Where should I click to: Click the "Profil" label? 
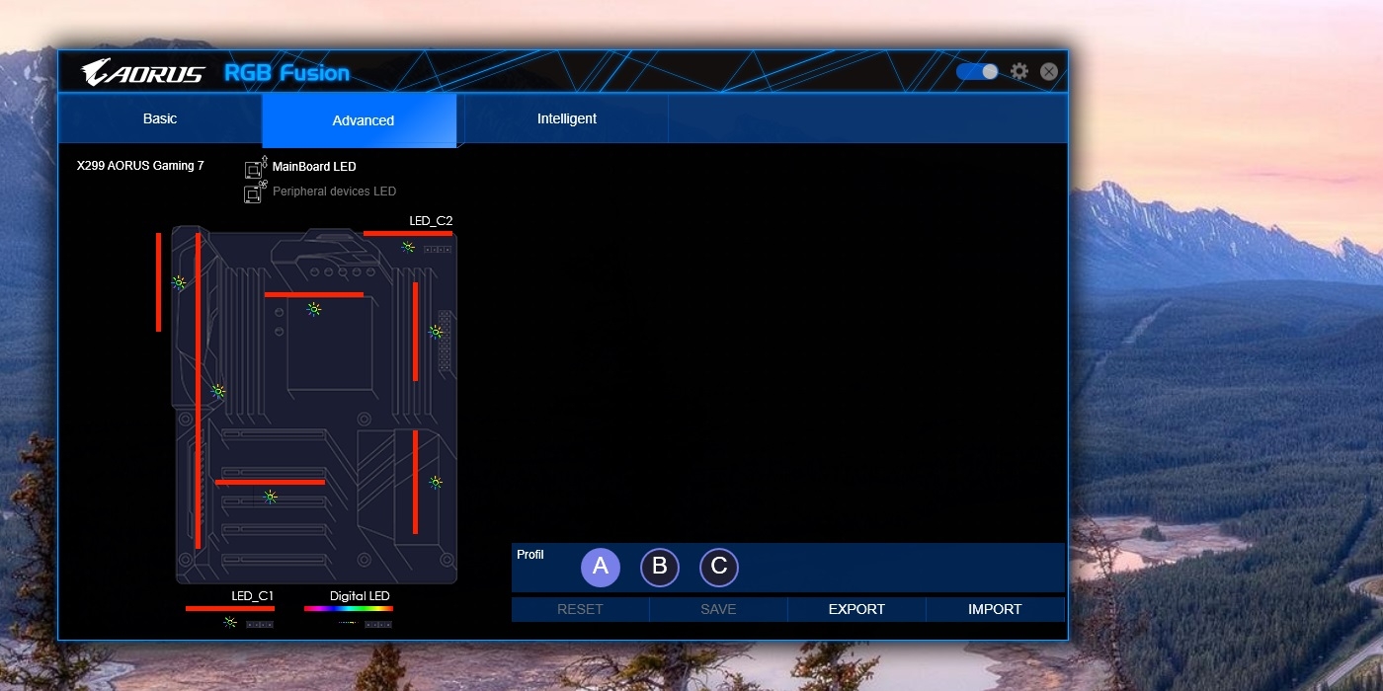(x=530, y=555)
